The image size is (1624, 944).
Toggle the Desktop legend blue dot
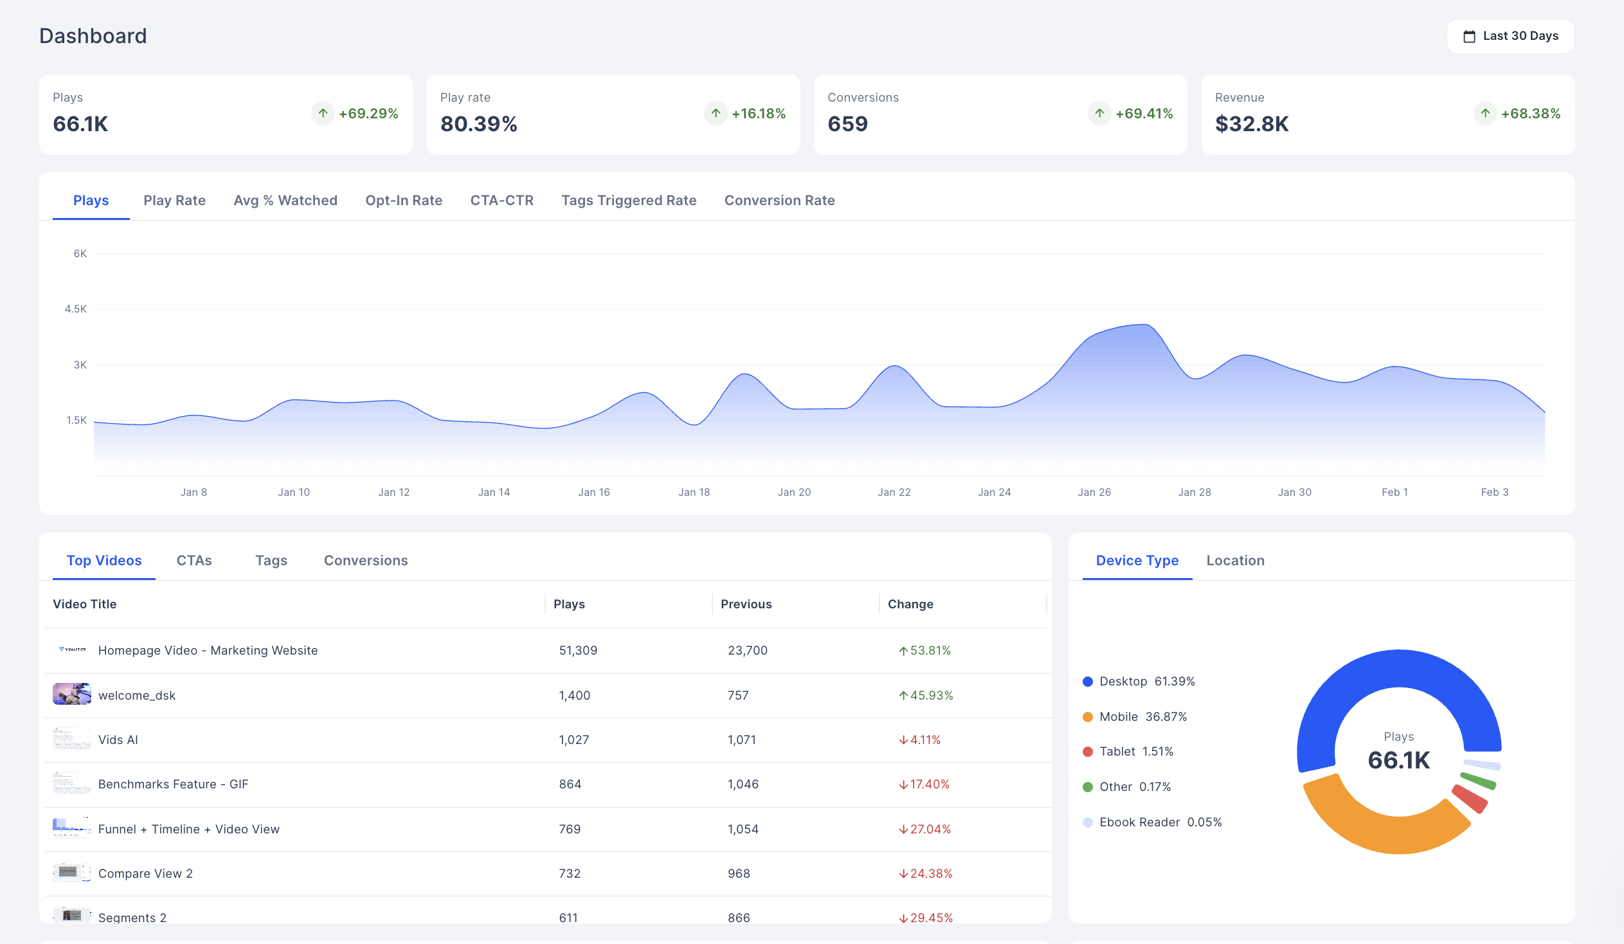(x=1088, y=682)
